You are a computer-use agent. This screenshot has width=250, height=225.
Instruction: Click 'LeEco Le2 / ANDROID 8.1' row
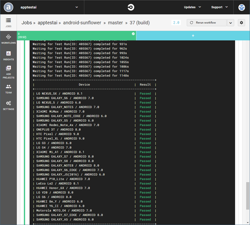(95, 184)
